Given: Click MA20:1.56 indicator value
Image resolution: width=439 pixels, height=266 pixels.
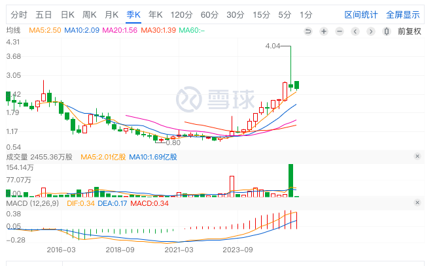Looking at the screenshot, I should [x=120, y=30].
